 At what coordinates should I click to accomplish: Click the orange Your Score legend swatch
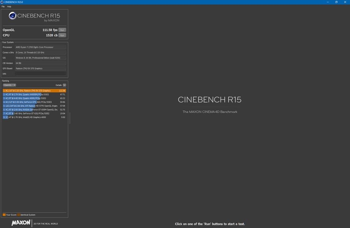pos(4,215)
